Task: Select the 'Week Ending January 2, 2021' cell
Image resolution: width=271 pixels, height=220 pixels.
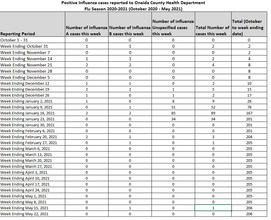Action: (33, 101)
